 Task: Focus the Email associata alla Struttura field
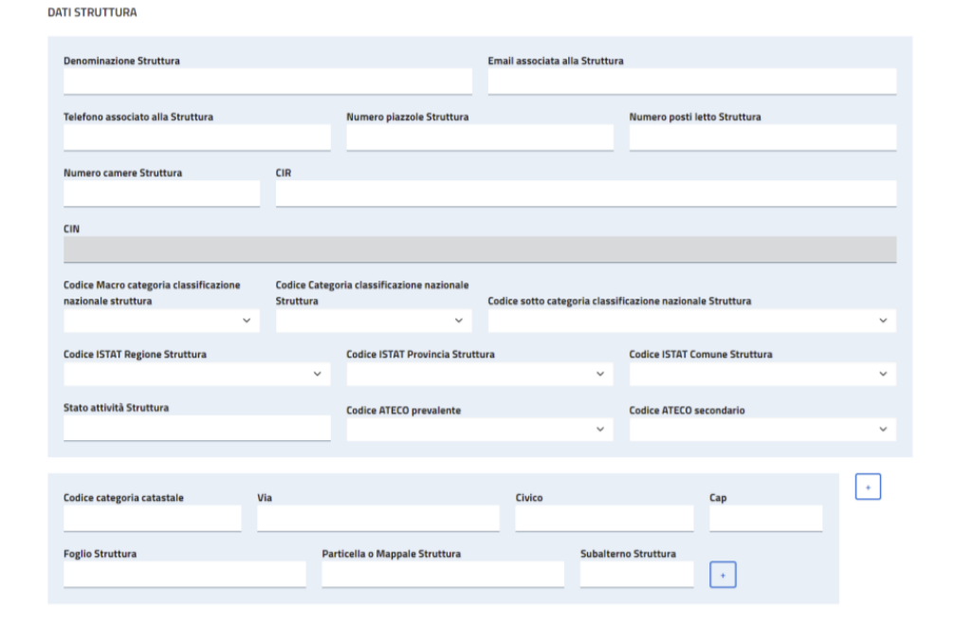point(691,82)
